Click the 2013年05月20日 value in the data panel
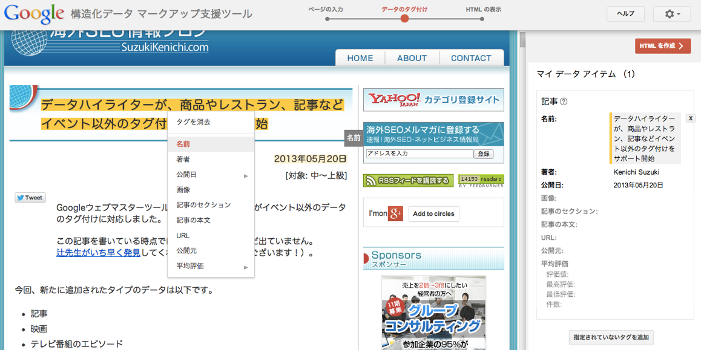701x350 pixels. point(639,185)
